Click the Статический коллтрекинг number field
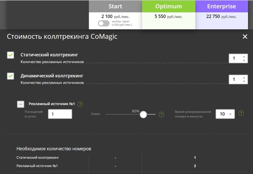 tap(238, 59)
